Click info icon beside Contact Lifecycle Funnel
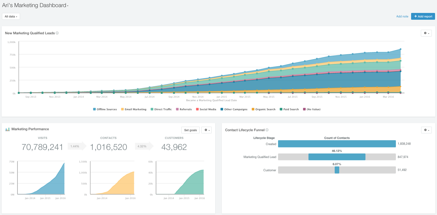The width and height of the screenshot is (437, 215). coord(267,130)
